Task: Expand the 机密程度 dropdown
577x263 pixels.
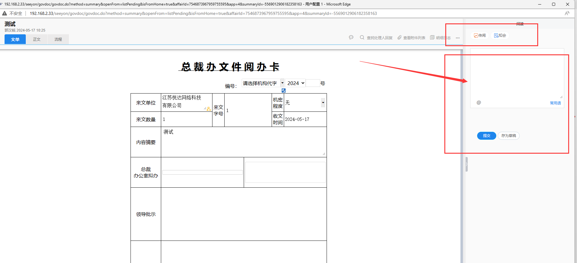Action: coord(323,103)
